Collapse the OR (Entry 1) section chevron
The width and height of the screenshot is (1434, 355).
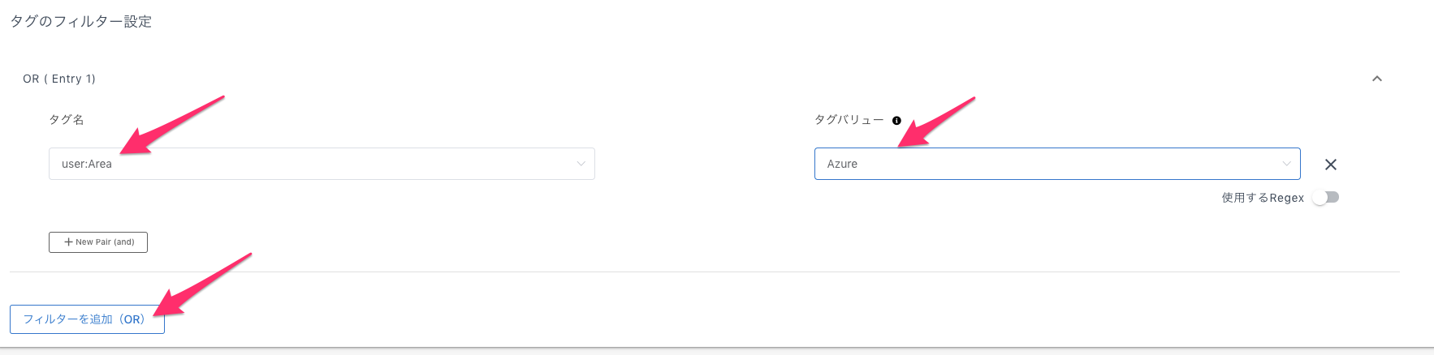point(1377,79)
